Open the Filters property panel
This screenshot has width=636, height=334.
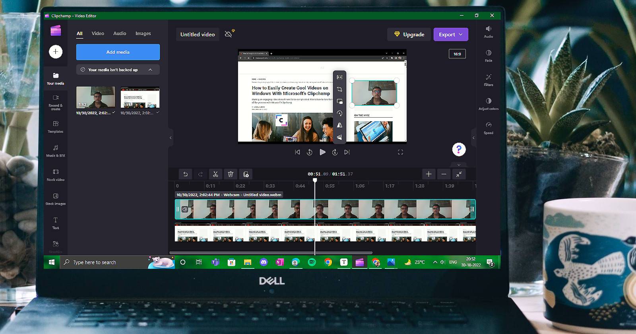[x=489, y=80]
